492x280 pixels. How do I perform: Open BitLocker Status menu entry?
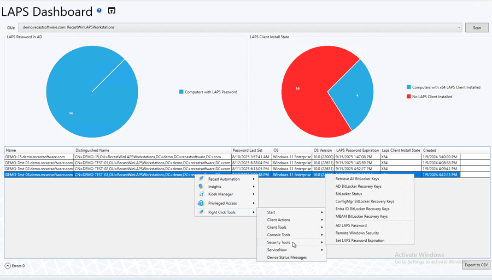(x=349, y=194)
